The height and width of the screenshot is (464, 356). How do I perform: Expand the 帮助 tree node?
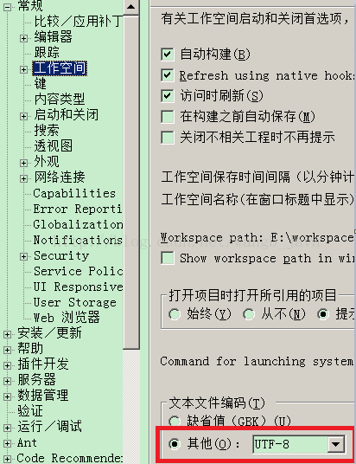(8, 350)
